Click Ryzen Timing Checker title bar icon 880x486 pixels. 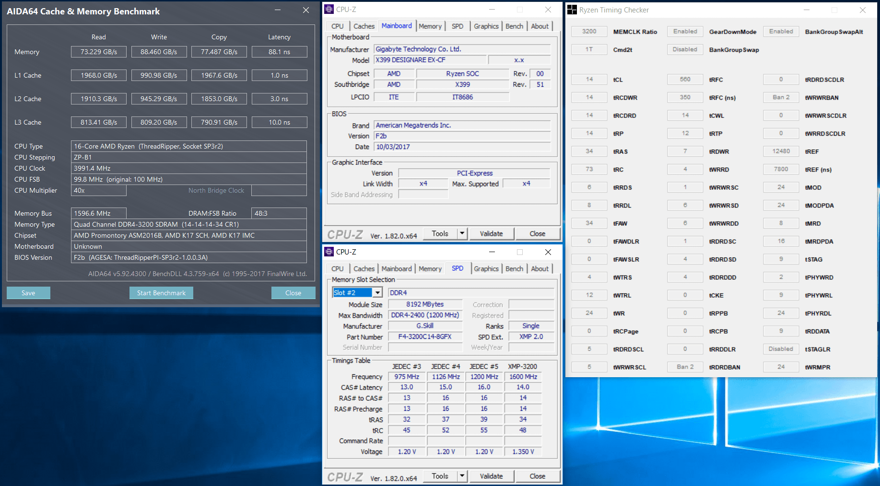(x=572, y=10)
